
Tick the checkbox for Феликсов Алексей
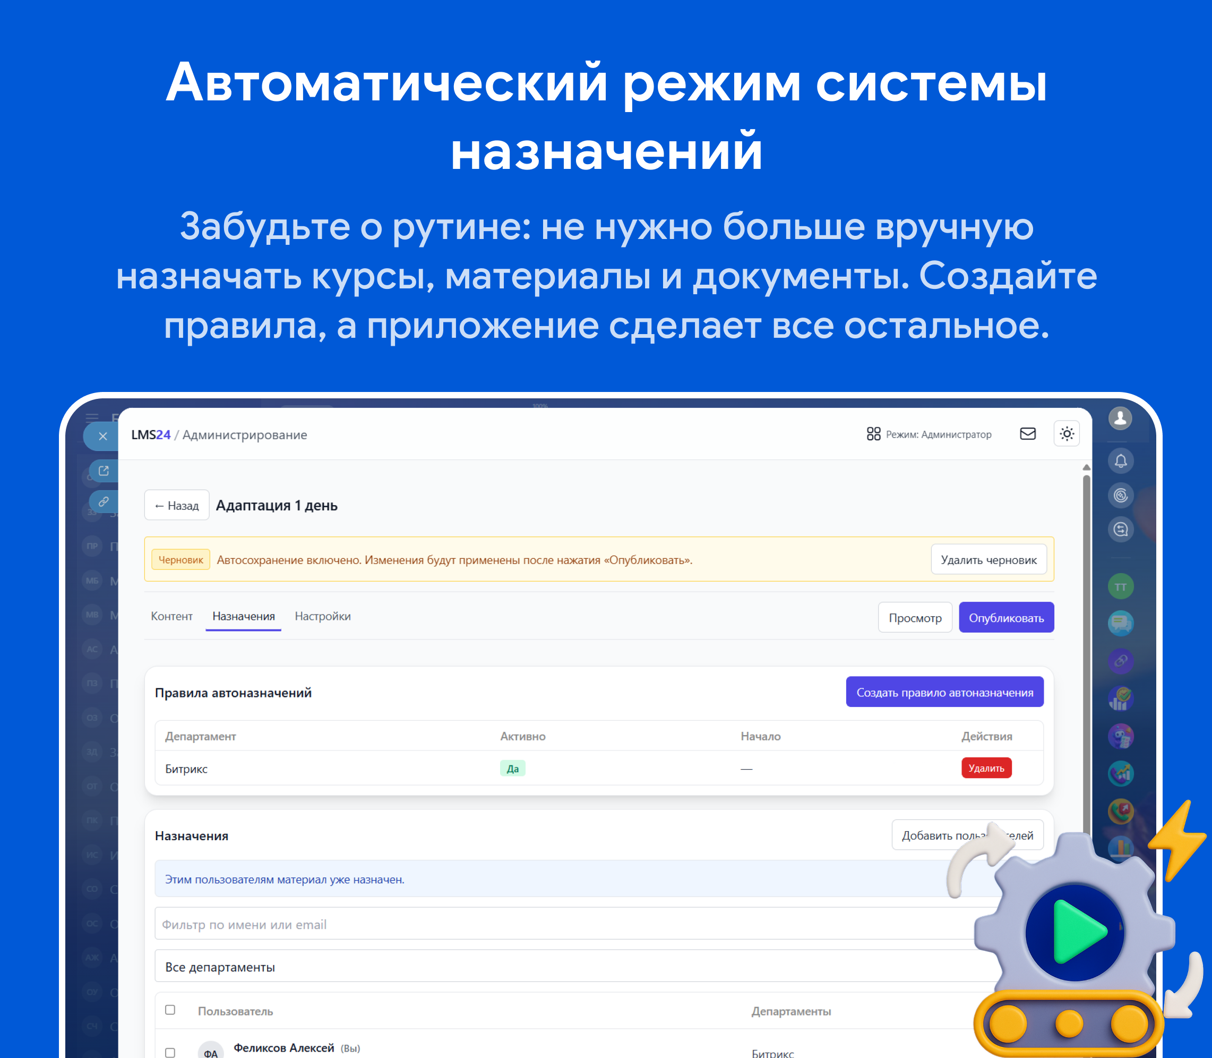point(170,1052)
